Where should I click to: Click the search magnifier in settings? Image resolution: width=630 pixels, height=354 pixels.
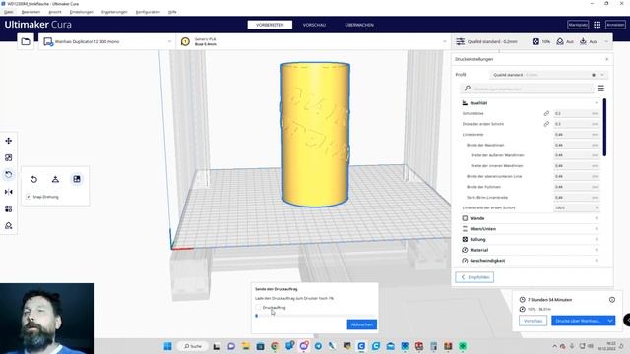(468, 88)
